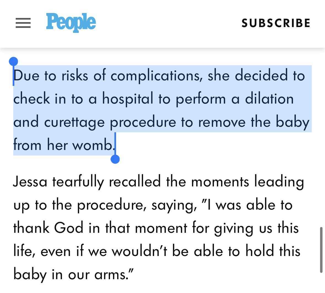Click the vertical scrollbar thumb
The height and width of the screenshot is (293, 325).
[x=321, y=250]
